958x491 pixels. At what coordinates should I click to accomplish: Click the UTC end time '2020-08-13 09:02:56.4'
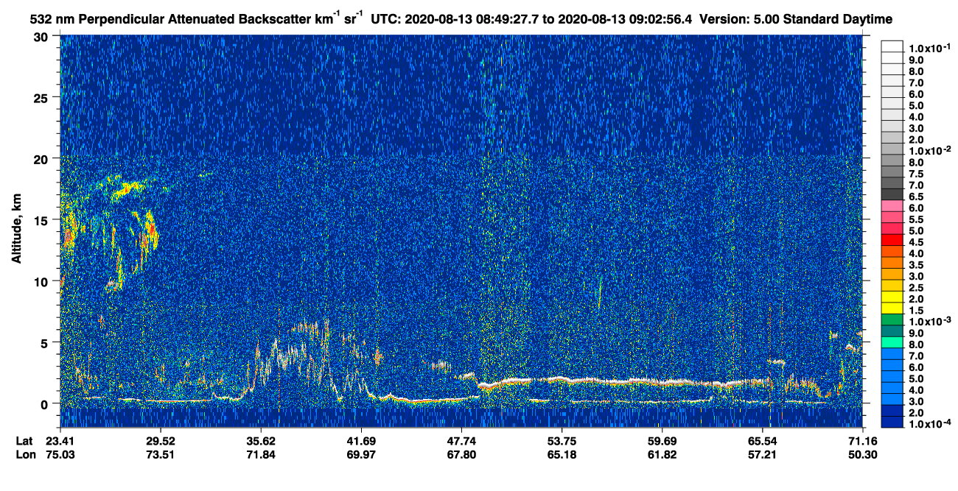pyautogui.click(x=624, y=20)
